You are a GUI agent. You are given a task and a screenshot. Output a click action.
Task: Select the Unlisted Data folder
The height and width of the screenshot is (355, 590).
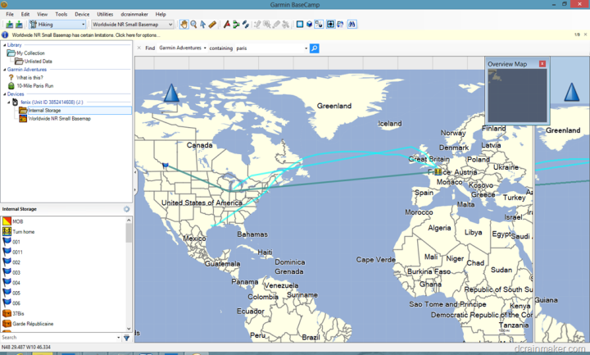[38, 61]
